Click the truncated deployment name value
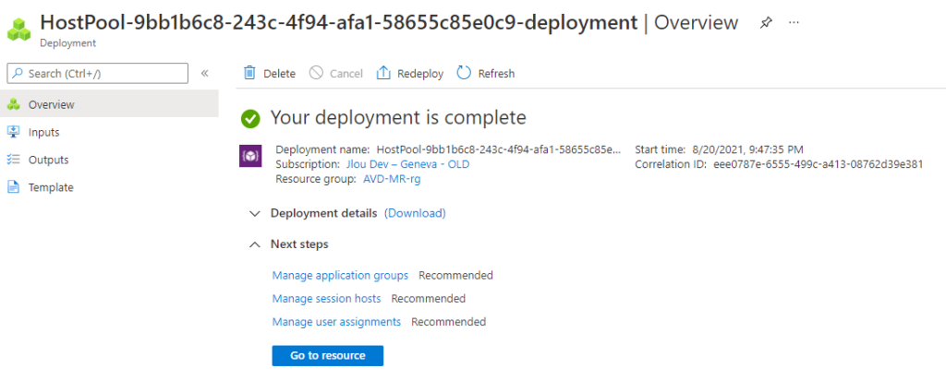The height and width of the screenshot is (392, 946). point(498,148)
